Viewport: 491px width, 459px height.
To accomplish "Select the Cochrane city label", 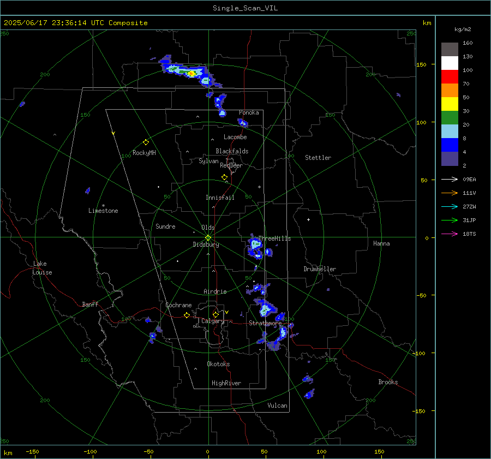I will pyautogui.click(x=178, y=305).
